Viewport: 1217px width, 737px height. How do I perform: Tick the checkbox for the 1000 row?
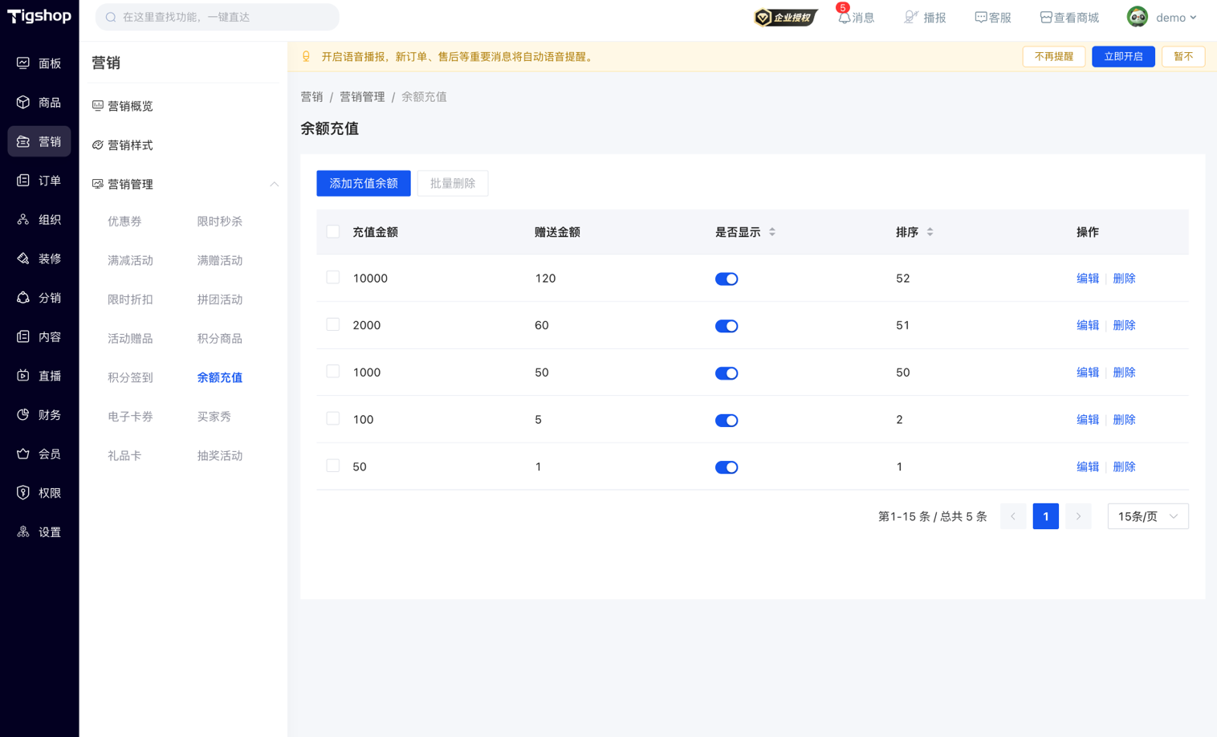pyautogui.click(x=333, y=372)
